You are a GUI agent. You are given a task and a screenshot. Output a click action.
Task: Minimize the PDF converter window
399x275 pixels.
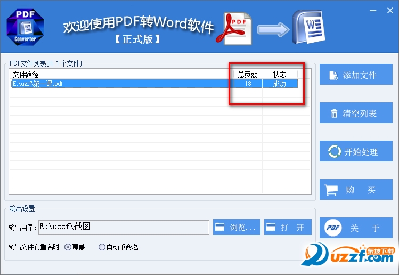373,11
